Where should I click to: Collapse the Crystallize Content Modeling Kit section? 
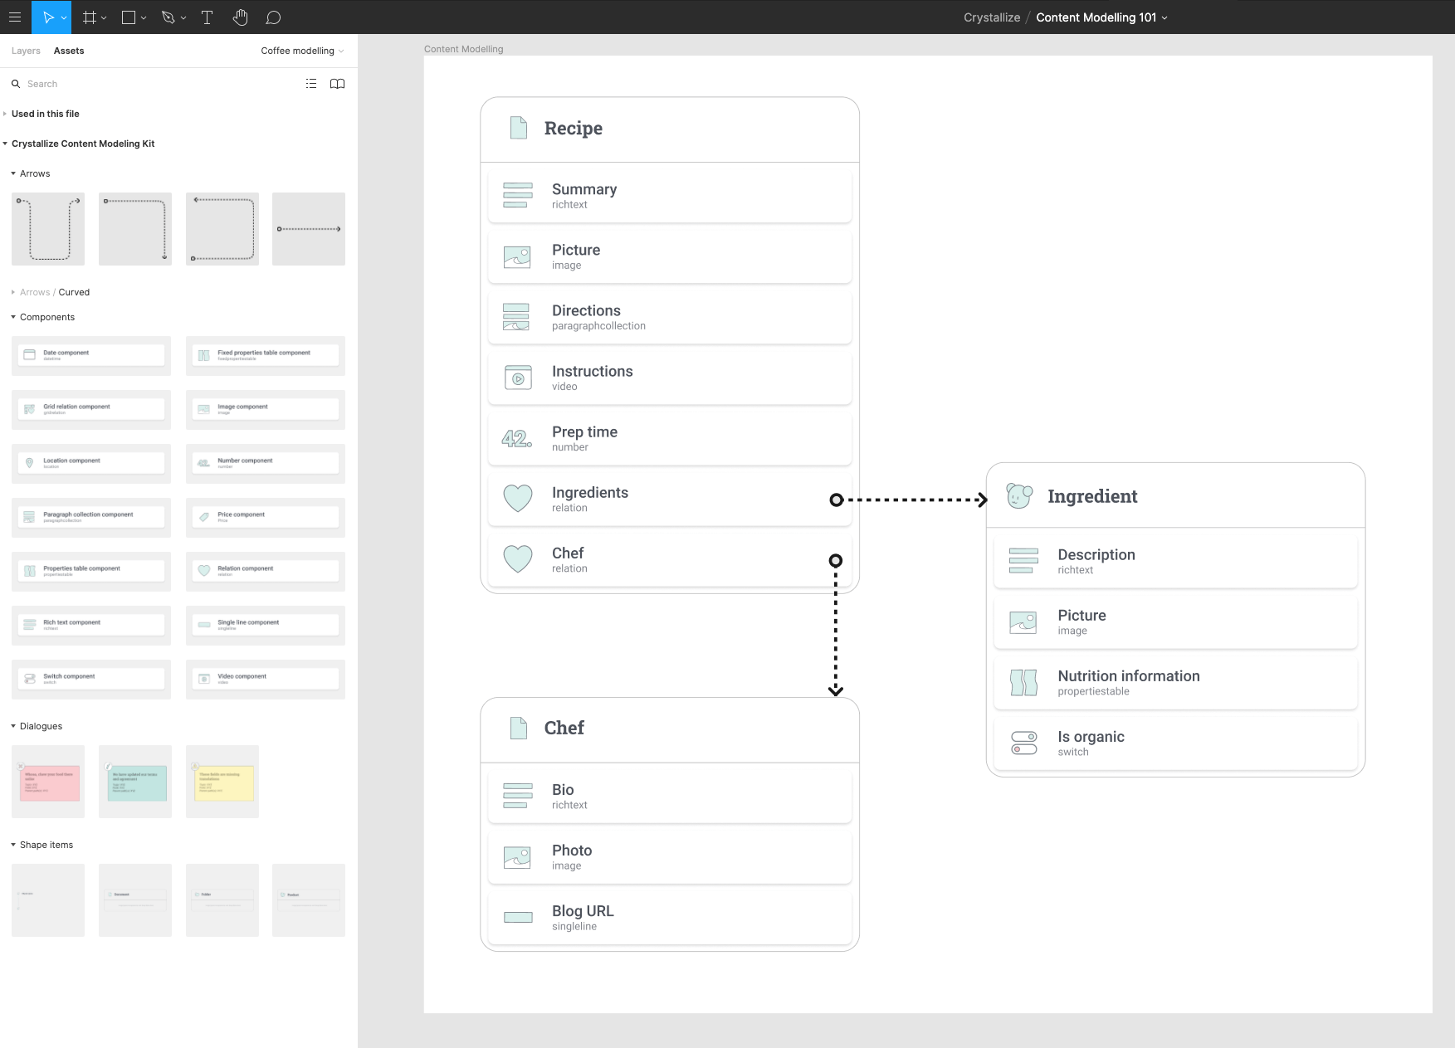[5, 144]
